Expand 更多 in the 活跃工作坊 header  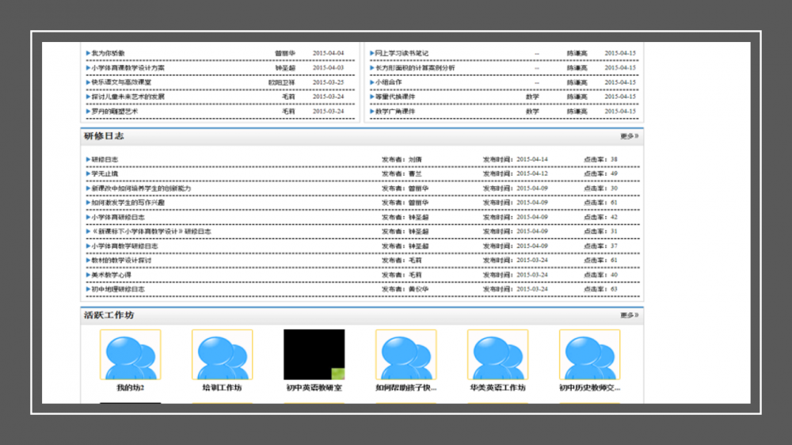629,315
